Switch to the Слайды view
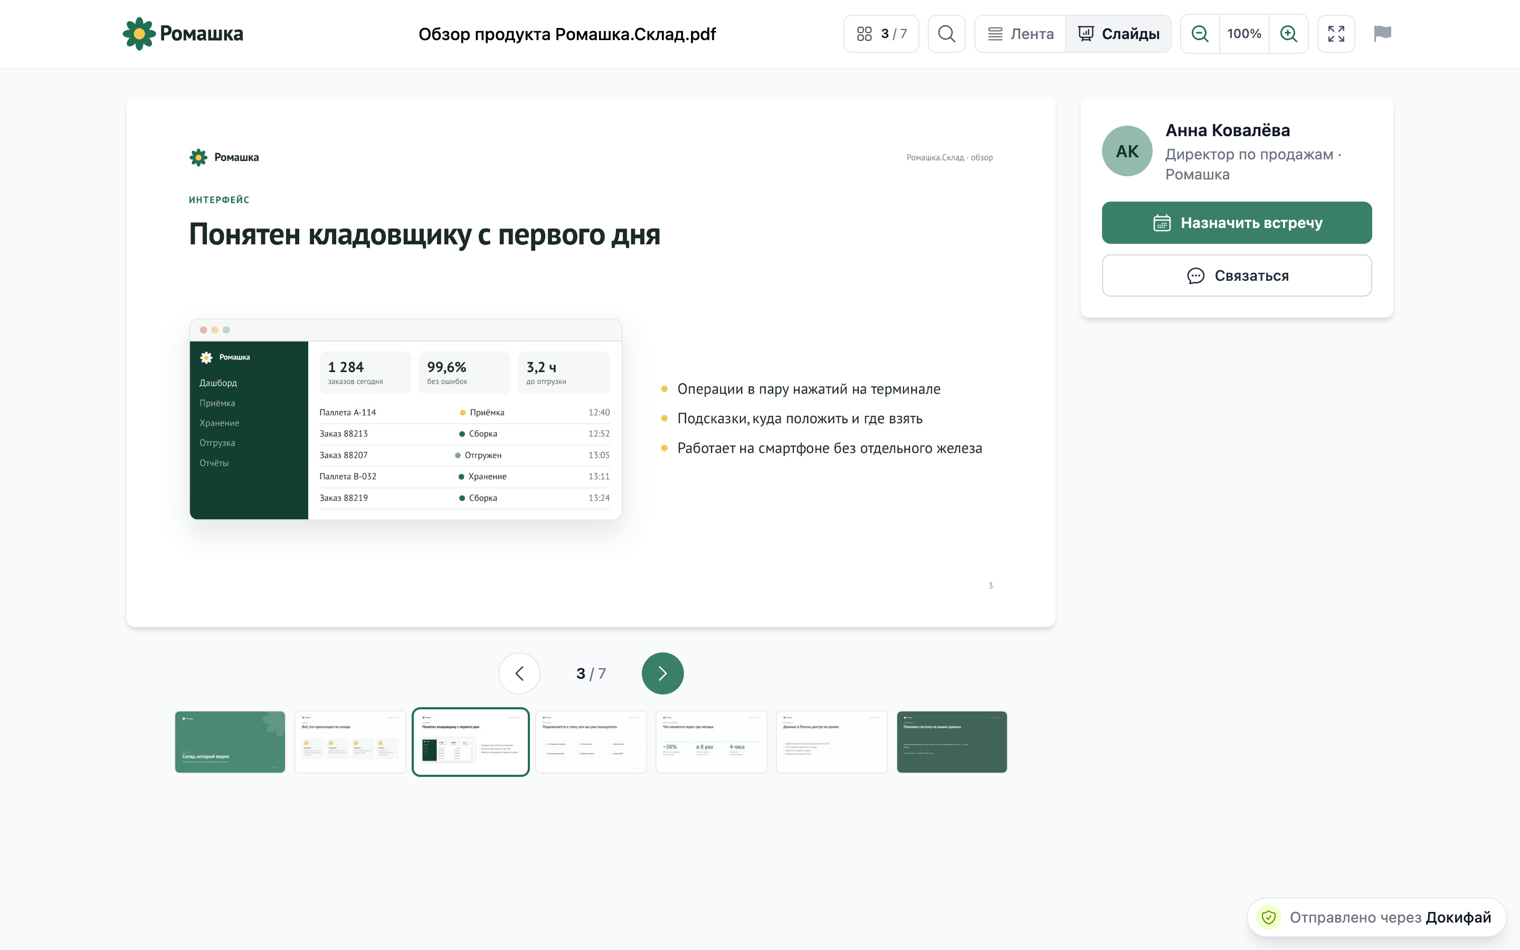This screenshot has width=1520, height=950. coord(1118,34)
